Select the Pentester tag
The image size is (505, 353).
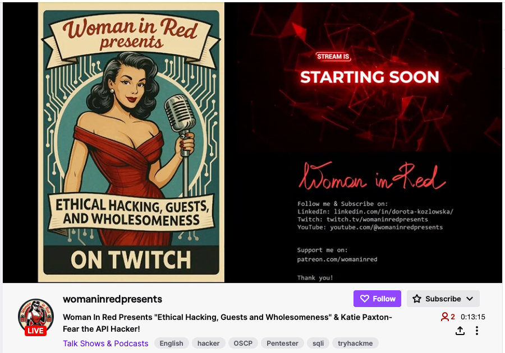click(x=282, y=343)
